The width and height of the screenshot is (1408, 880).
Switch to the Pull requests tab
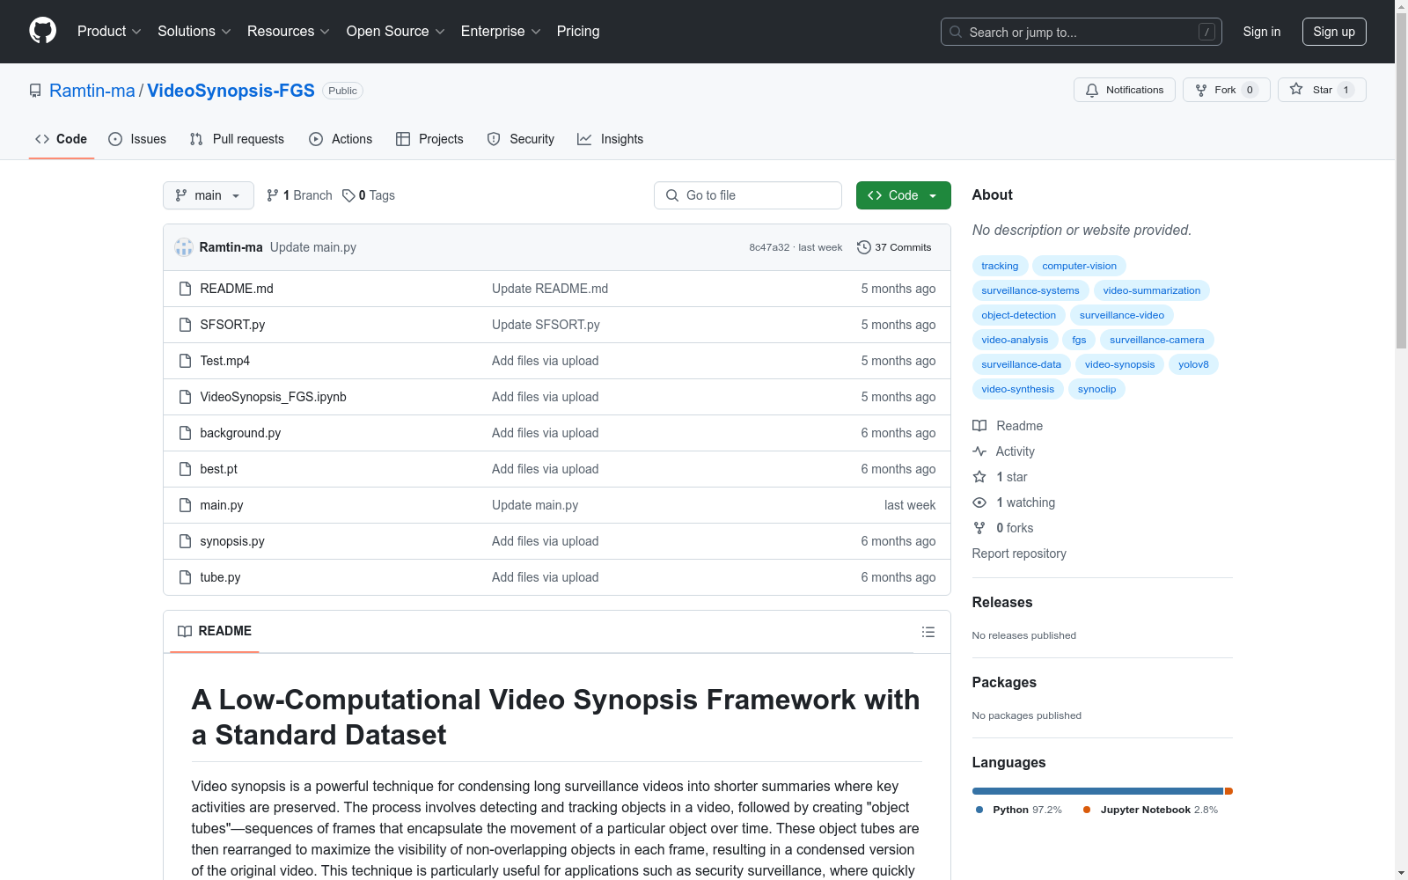coord(237,139)
